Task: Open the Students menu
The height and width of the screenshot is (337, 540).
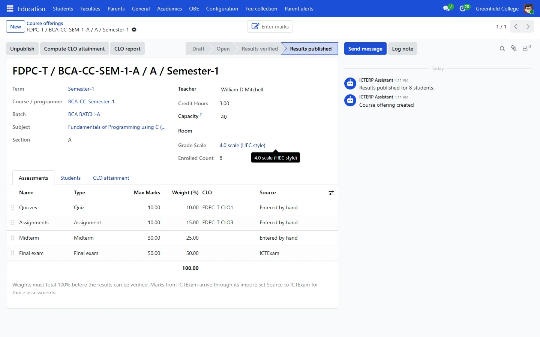Action: point(63,9)
